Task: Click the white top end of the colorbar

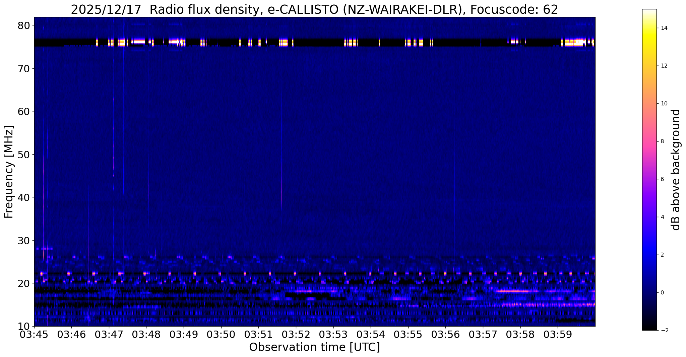Action: [x=649, y=11]
